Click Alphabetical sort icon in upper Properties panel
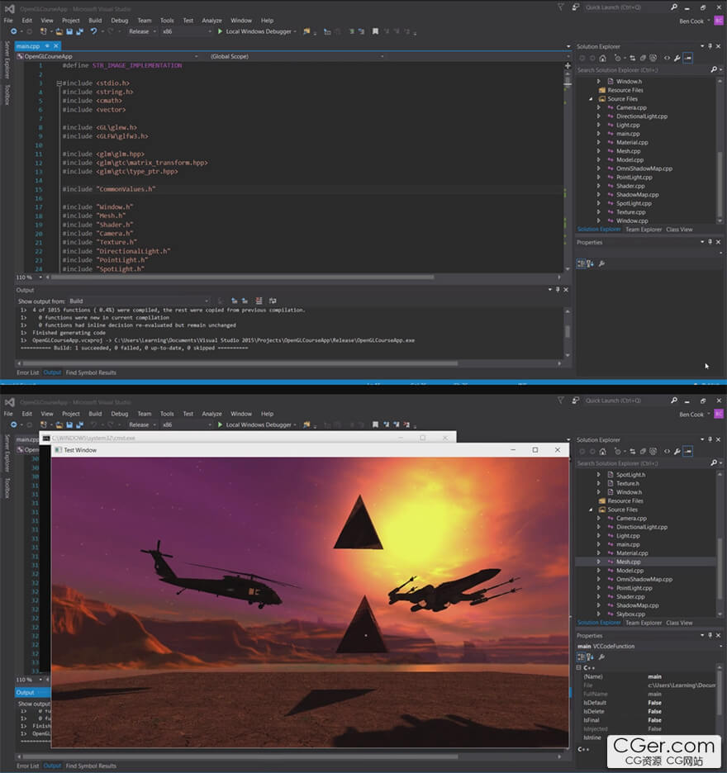727x773 pixels. 591,263
